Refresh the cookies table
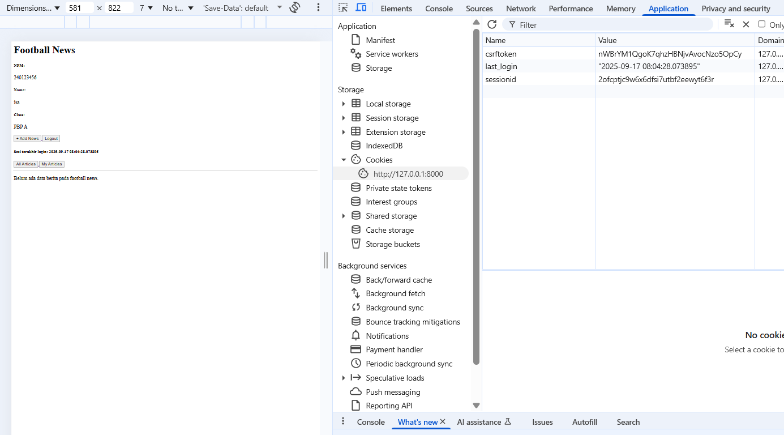Screen dimensions: 784x435 (492, 24)
